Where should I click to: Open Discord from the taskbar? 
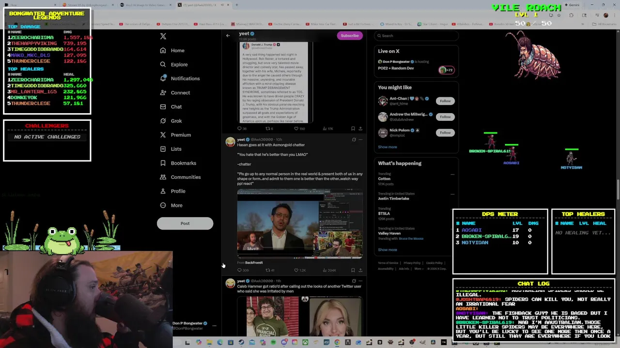pos(284,342)
